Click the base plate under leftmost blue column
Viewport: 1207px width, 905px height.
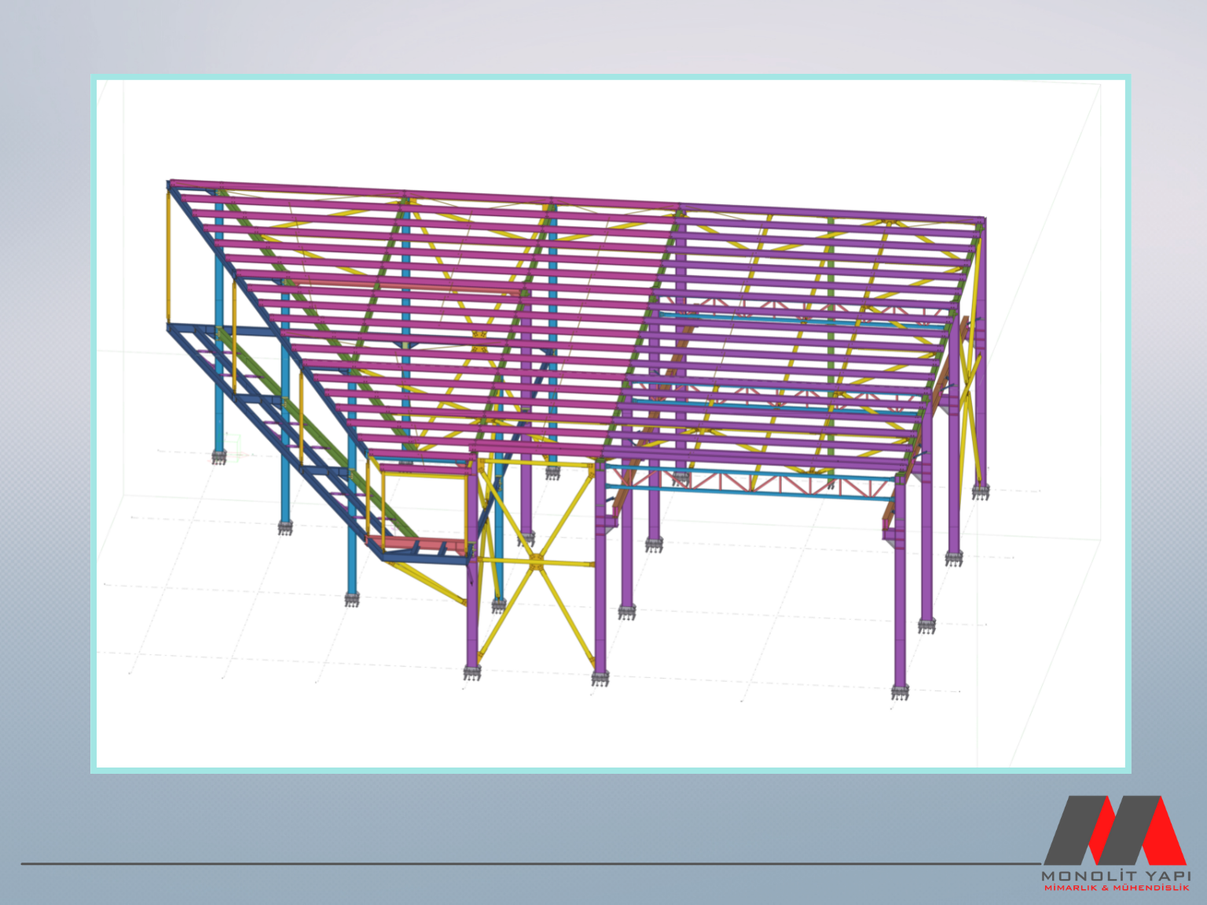click(x=218, y=456)
